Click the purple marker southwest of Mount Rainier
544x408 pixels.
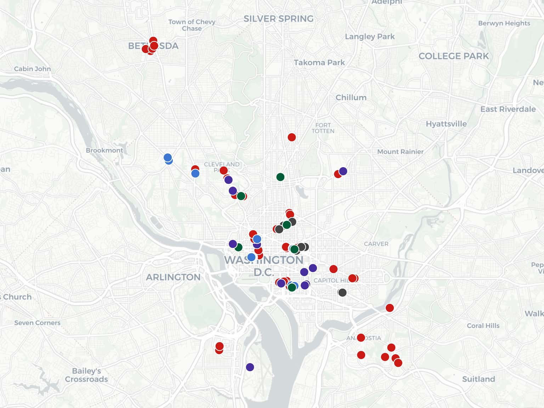coord(343,171)
